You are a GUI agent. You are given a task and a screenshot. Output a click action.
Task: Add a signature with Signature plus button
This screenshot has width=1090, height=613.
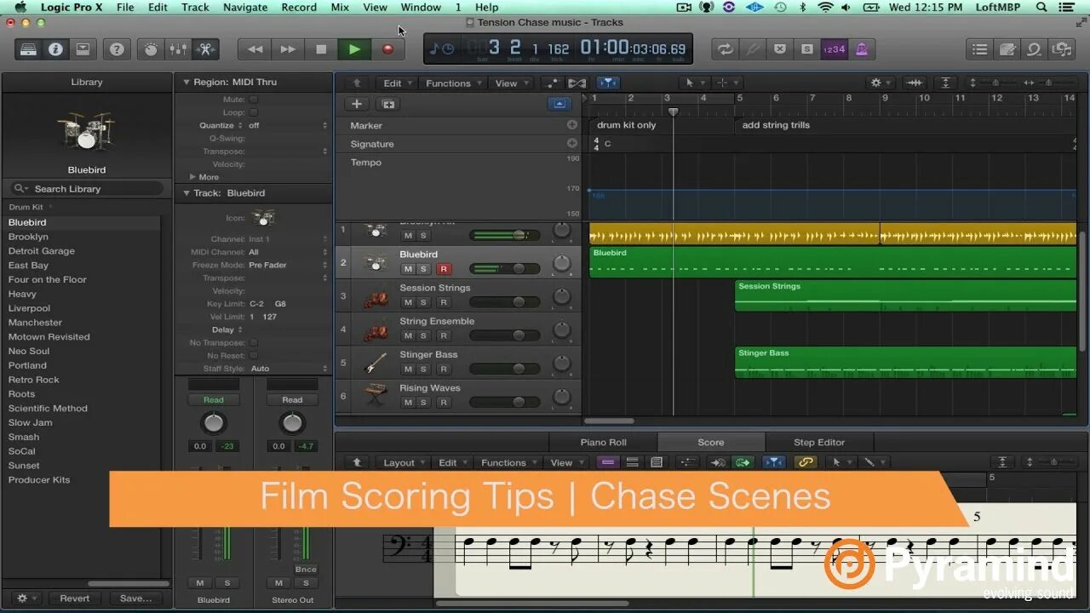572,144
